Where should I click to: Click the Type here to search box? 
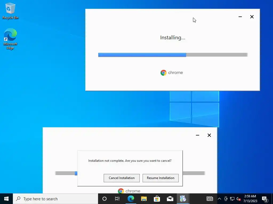[55, 199]
